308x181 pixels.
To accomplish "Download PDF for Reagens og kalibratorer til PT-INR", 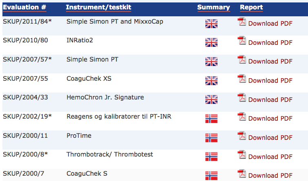I will (x=270, y=119).
